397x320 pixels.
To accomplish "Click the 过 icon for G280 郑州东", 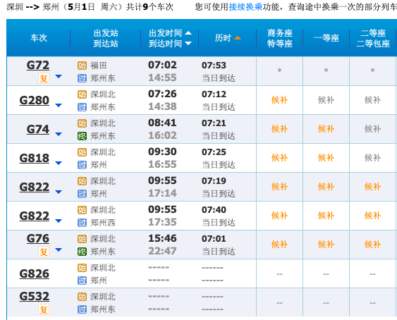I will (82, 107).
